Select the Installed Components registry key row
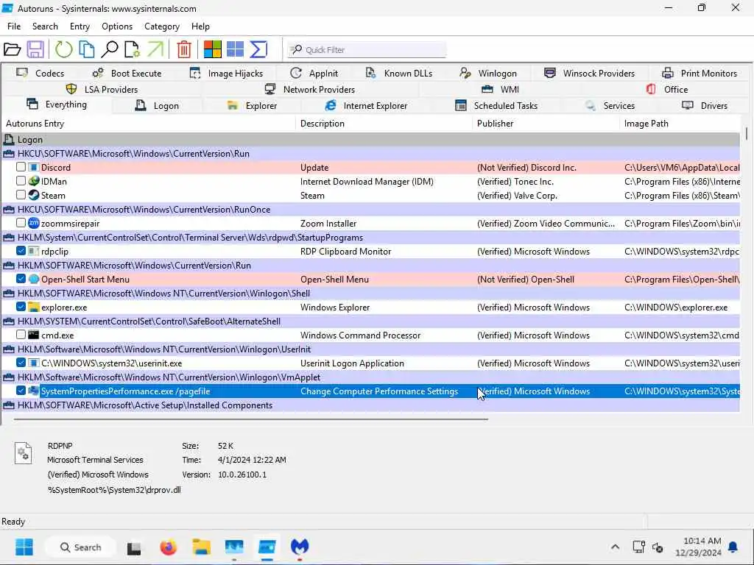This screenshot has width=754, height=565. 370,405
